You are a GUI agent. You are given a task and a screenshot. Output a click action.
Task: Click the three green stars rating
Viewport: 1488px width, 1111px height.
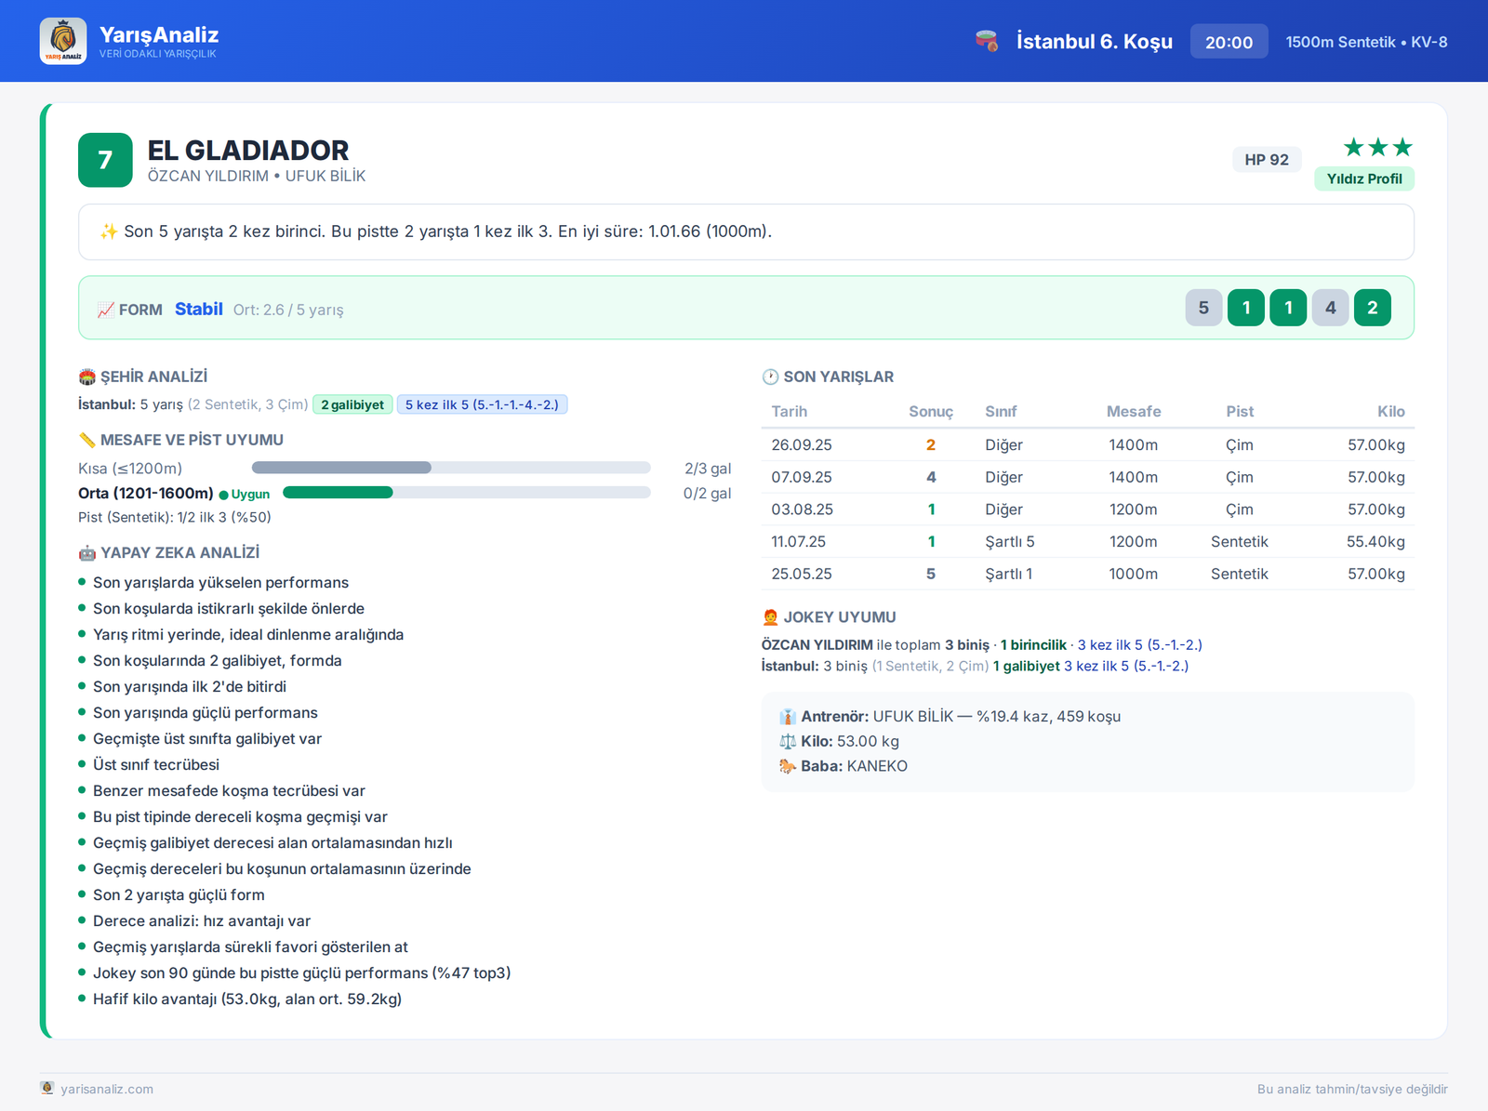point(1378,147)
